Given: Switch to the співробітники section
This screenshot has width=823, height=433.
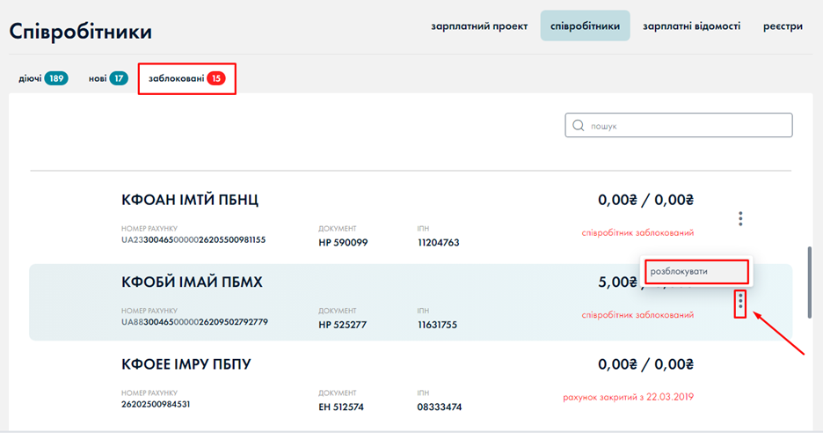Looking at the screenshot, I should coord(585,26).
